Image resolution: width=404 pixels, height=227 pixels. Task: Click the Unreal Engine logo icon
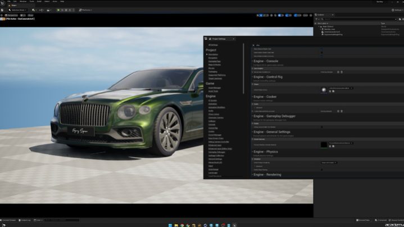click(x=3, y=3)
